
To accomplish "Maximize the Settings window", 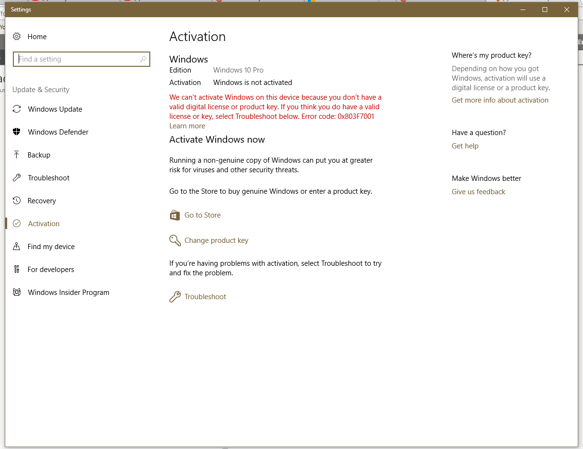I will coord(545,10).
